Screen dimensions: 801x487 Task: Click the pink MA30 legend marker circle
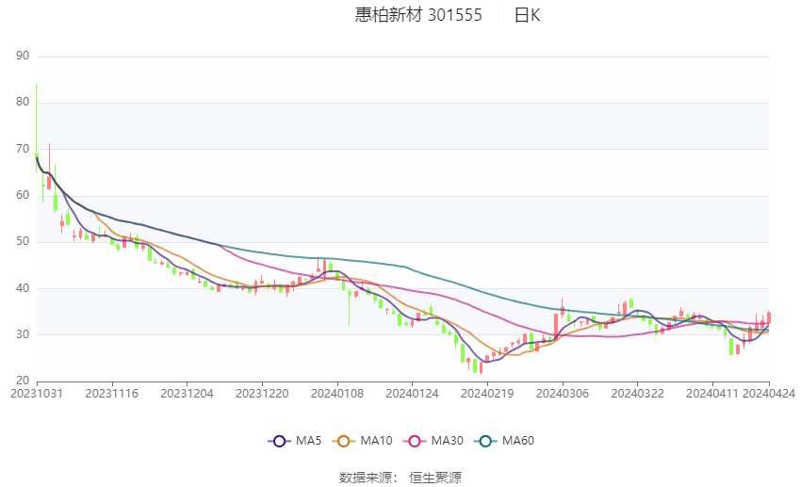(x=415, y=441)
